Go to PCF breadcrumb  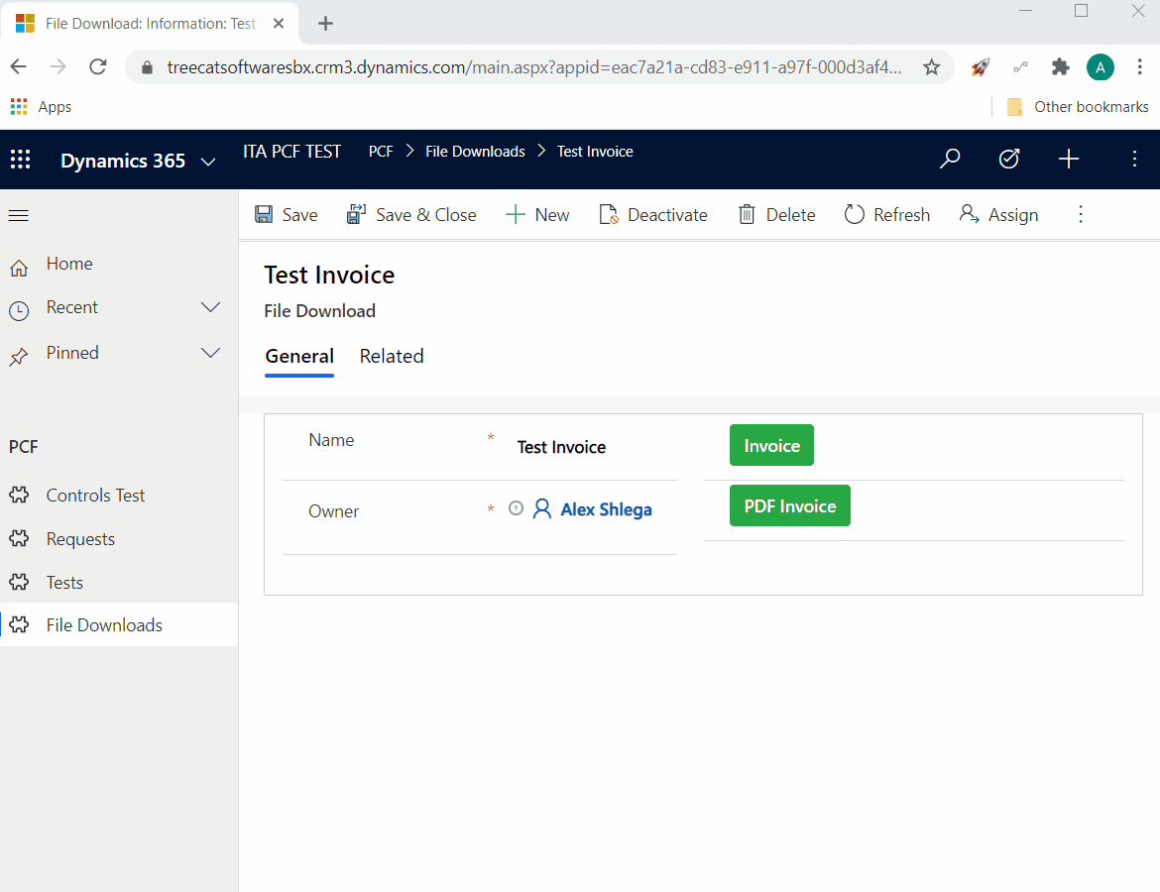tap(381, 152)
